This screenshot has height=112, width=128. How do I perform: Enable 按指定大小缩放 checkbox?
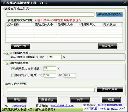13,75
